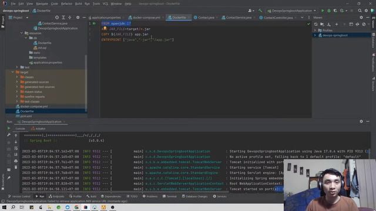Select opened file target icon in Project panel
The width and height of the screenshot is (376, 211).
tap(57, 18)
